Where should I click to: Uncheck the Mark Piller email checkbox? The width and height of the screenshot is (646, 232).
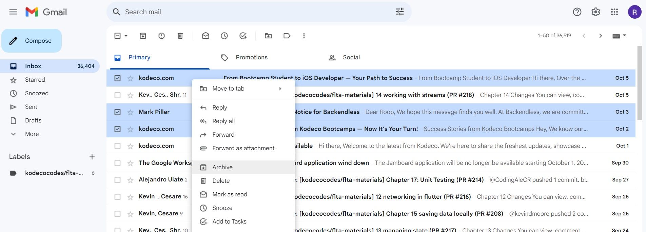pos(117,112)
